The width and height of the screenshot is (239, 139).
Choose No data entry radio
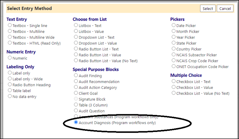(10, 96)
